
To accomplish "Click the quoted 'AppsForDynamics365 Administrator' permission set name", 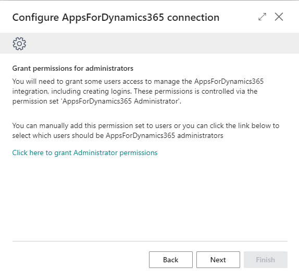I will pos(121,101).
